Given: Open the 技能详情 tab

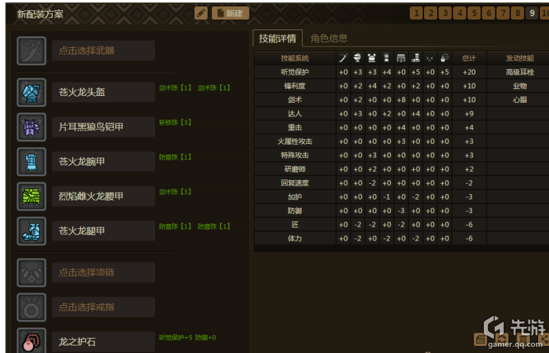Looking at the screenshot, I should [277, 38].
